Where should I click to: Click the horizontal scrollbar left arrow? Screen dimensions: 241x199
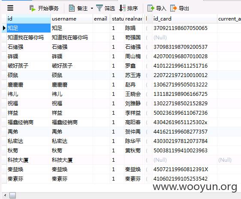tap(5, 196)
